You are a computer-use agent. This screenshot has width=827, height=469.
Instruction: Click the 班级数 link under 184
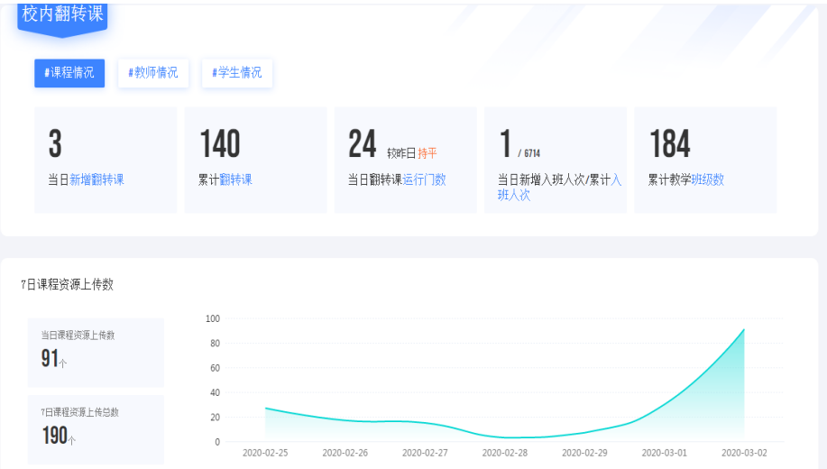tap(707, 179)
